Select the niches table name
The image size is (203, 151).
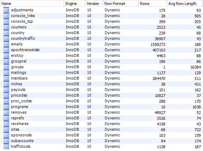pos(17,84)
